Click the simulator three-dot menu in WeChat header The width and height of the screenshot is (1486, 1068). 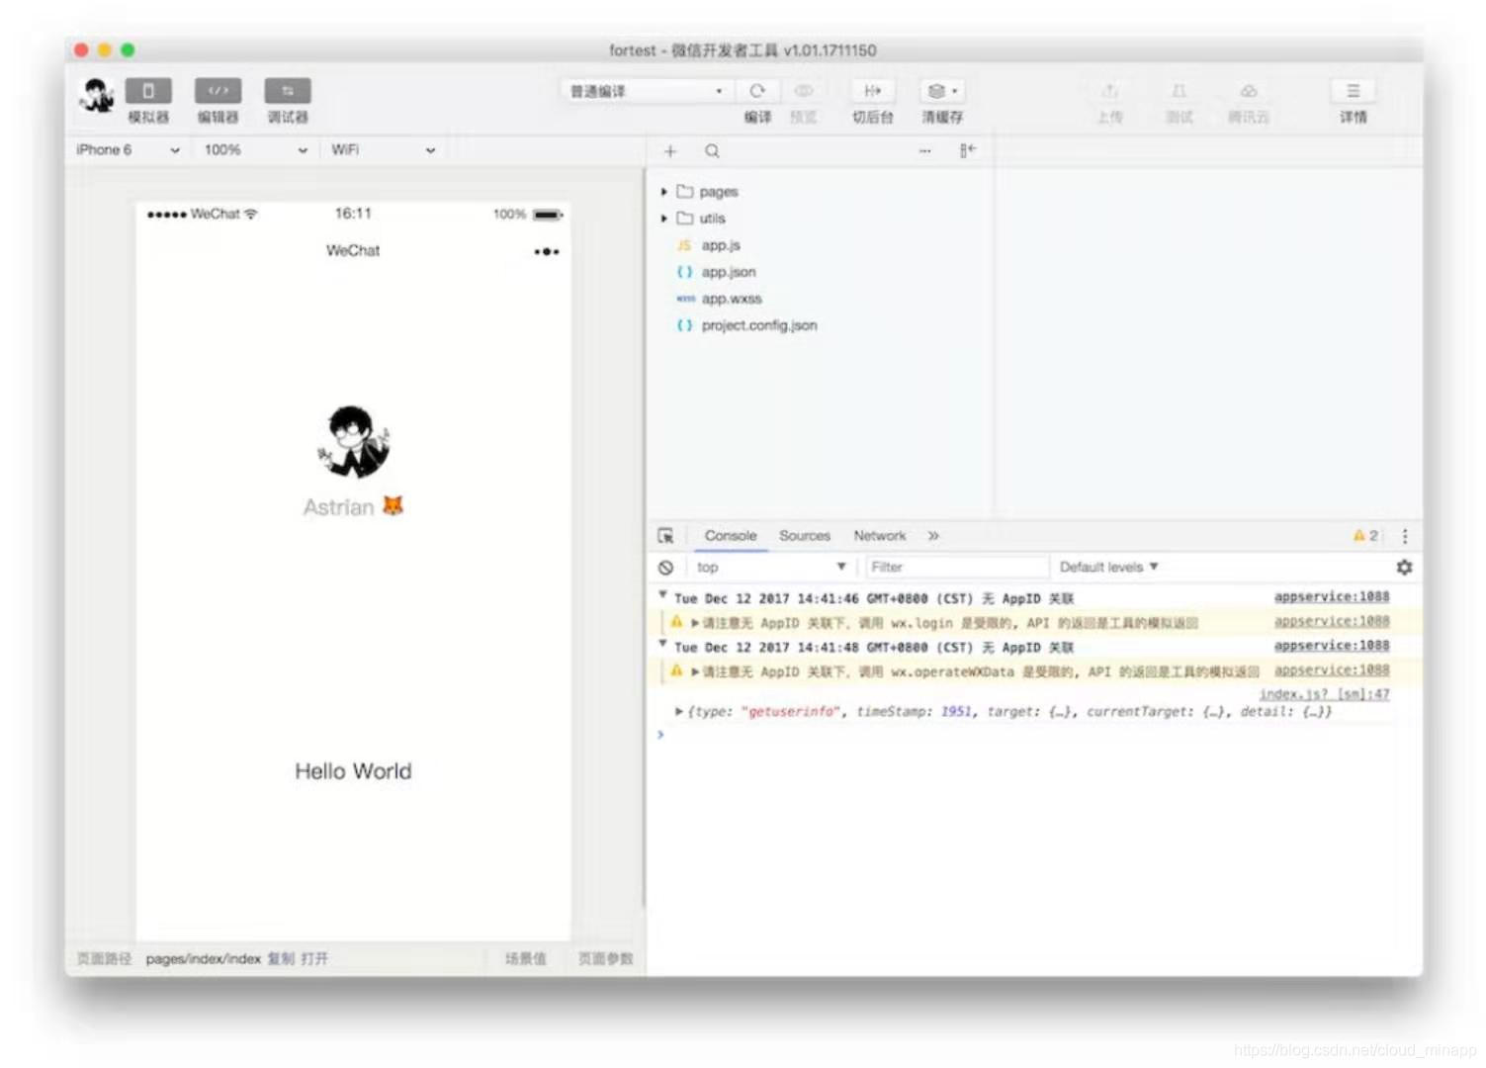[547, 252]
